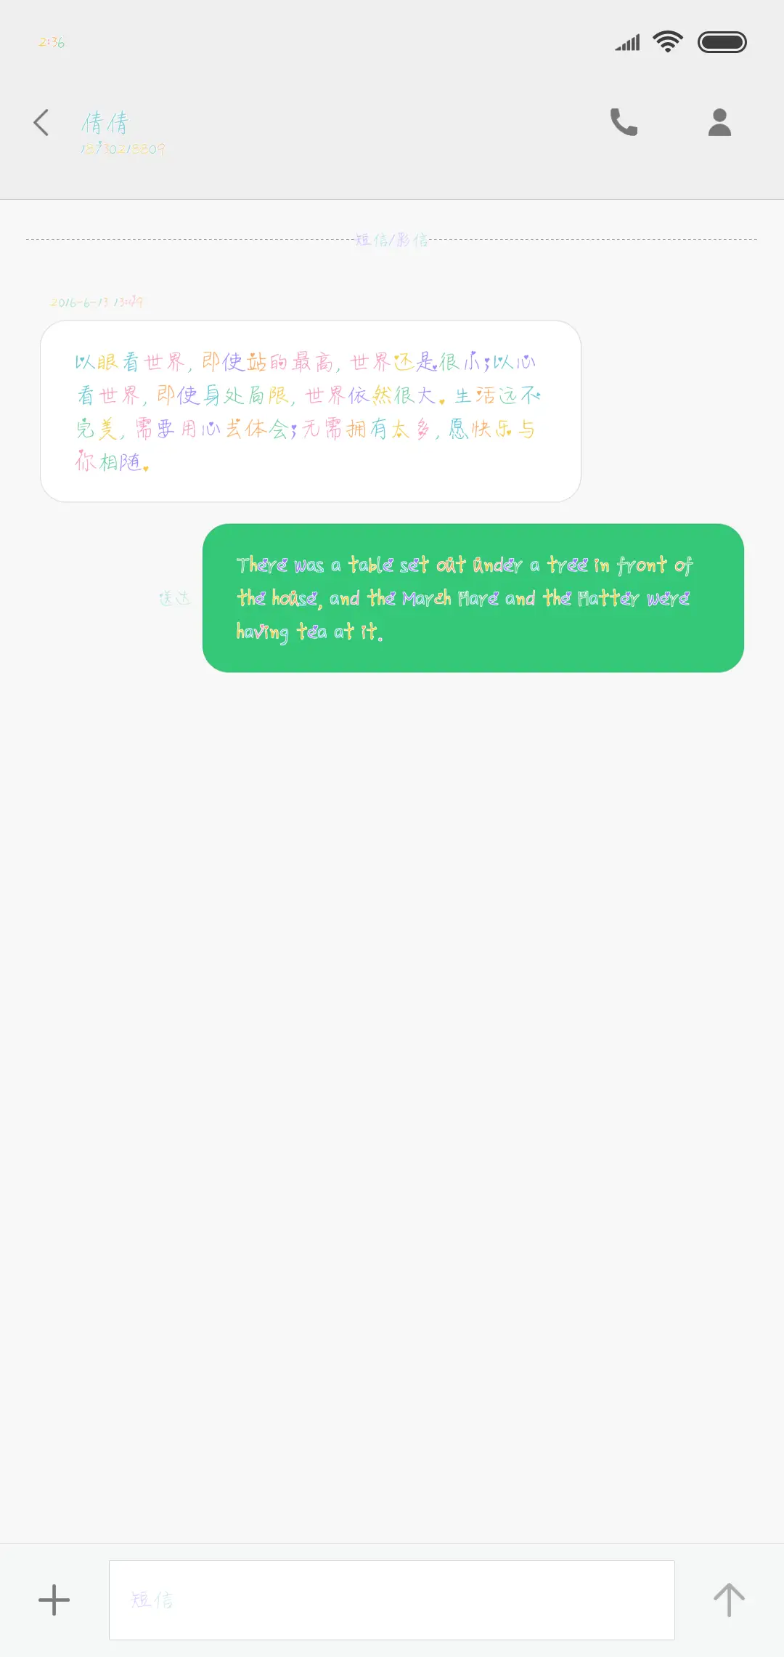Open the received white Chinese message bubble
This screenshot has width=784, height=1657.
[311, 411]
